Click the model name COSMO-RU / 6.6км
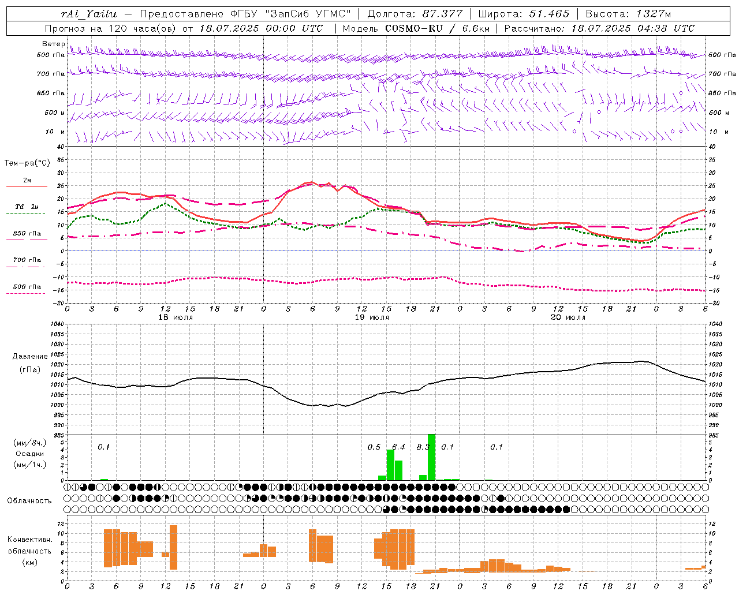Image resolution: width=739 pixels, height=591 pixels. [x=437, y=28]
